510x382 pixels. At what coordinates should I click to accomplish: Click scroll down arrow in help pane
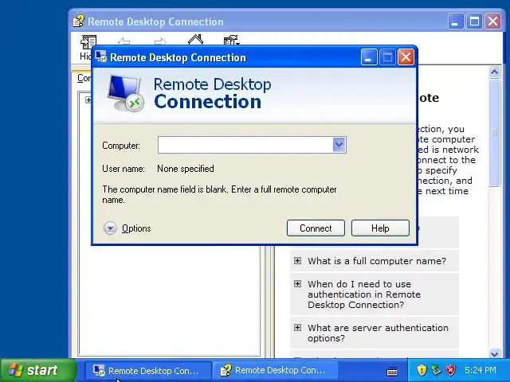(494, 353)
